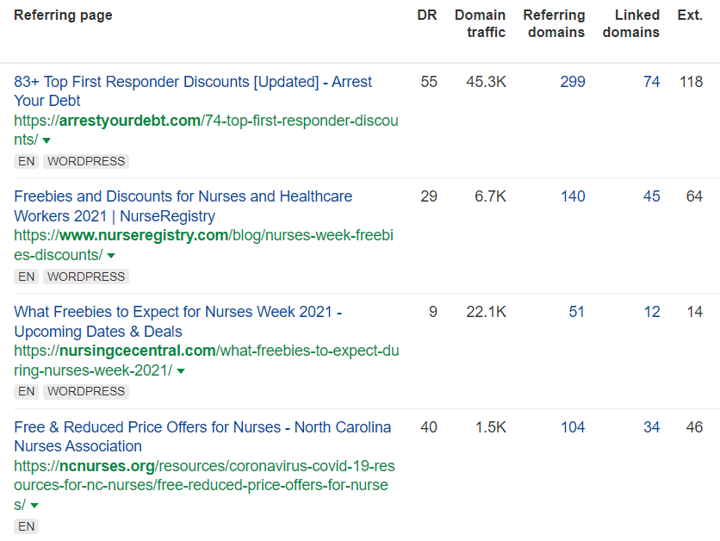This screenshot has width=720, height=541.
Task: Expand caret next to nursingcecentral.com URL
Action: click(181, 371)
